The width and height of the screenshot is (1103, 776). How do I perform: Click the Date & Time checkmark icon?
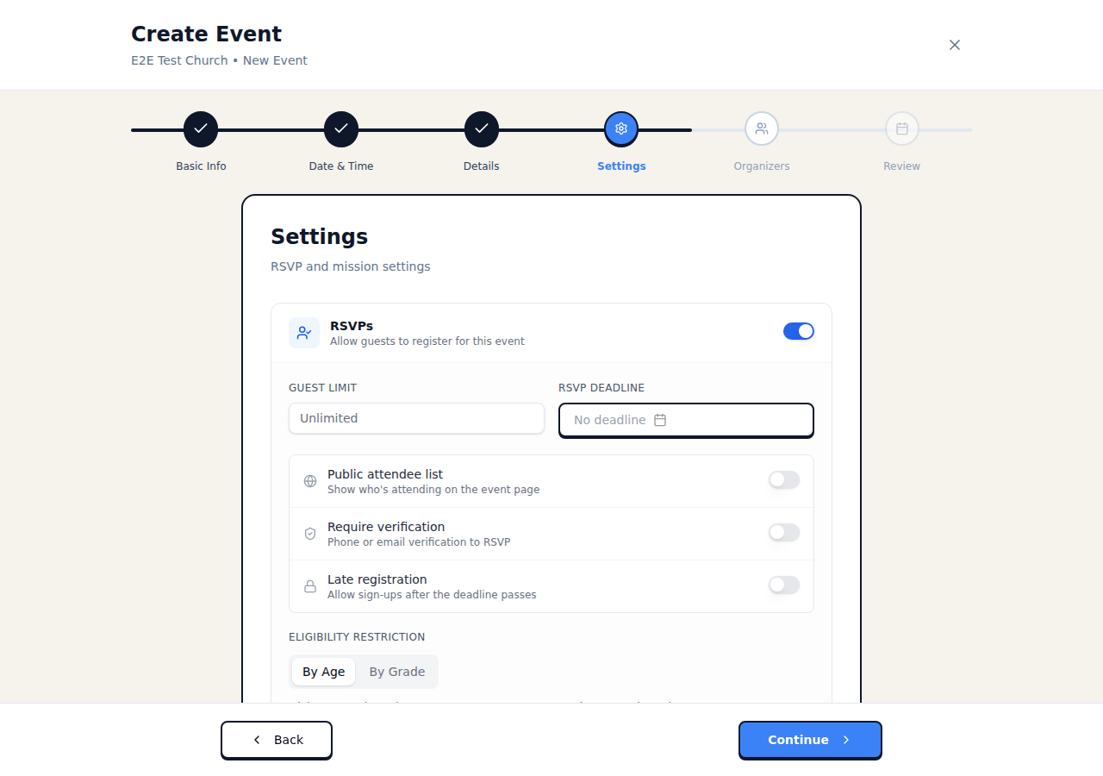[x=341, y=128]
